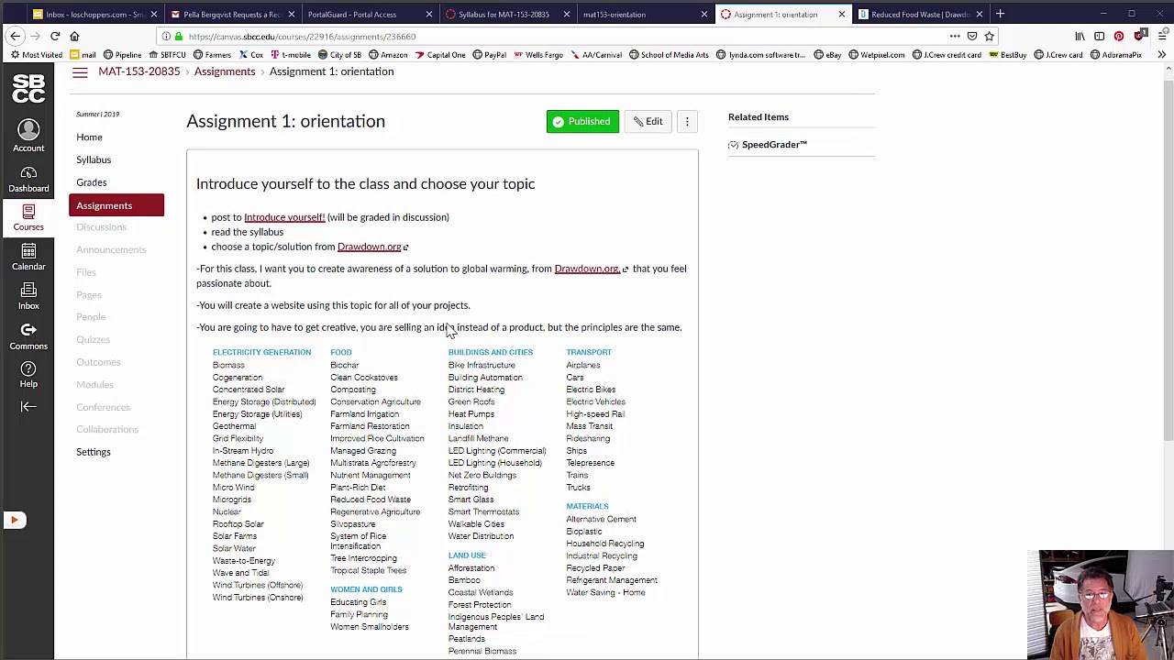The image size is (1174, 660).
Task: Open Courses in global navigation
Action: (x=28, y=217)
